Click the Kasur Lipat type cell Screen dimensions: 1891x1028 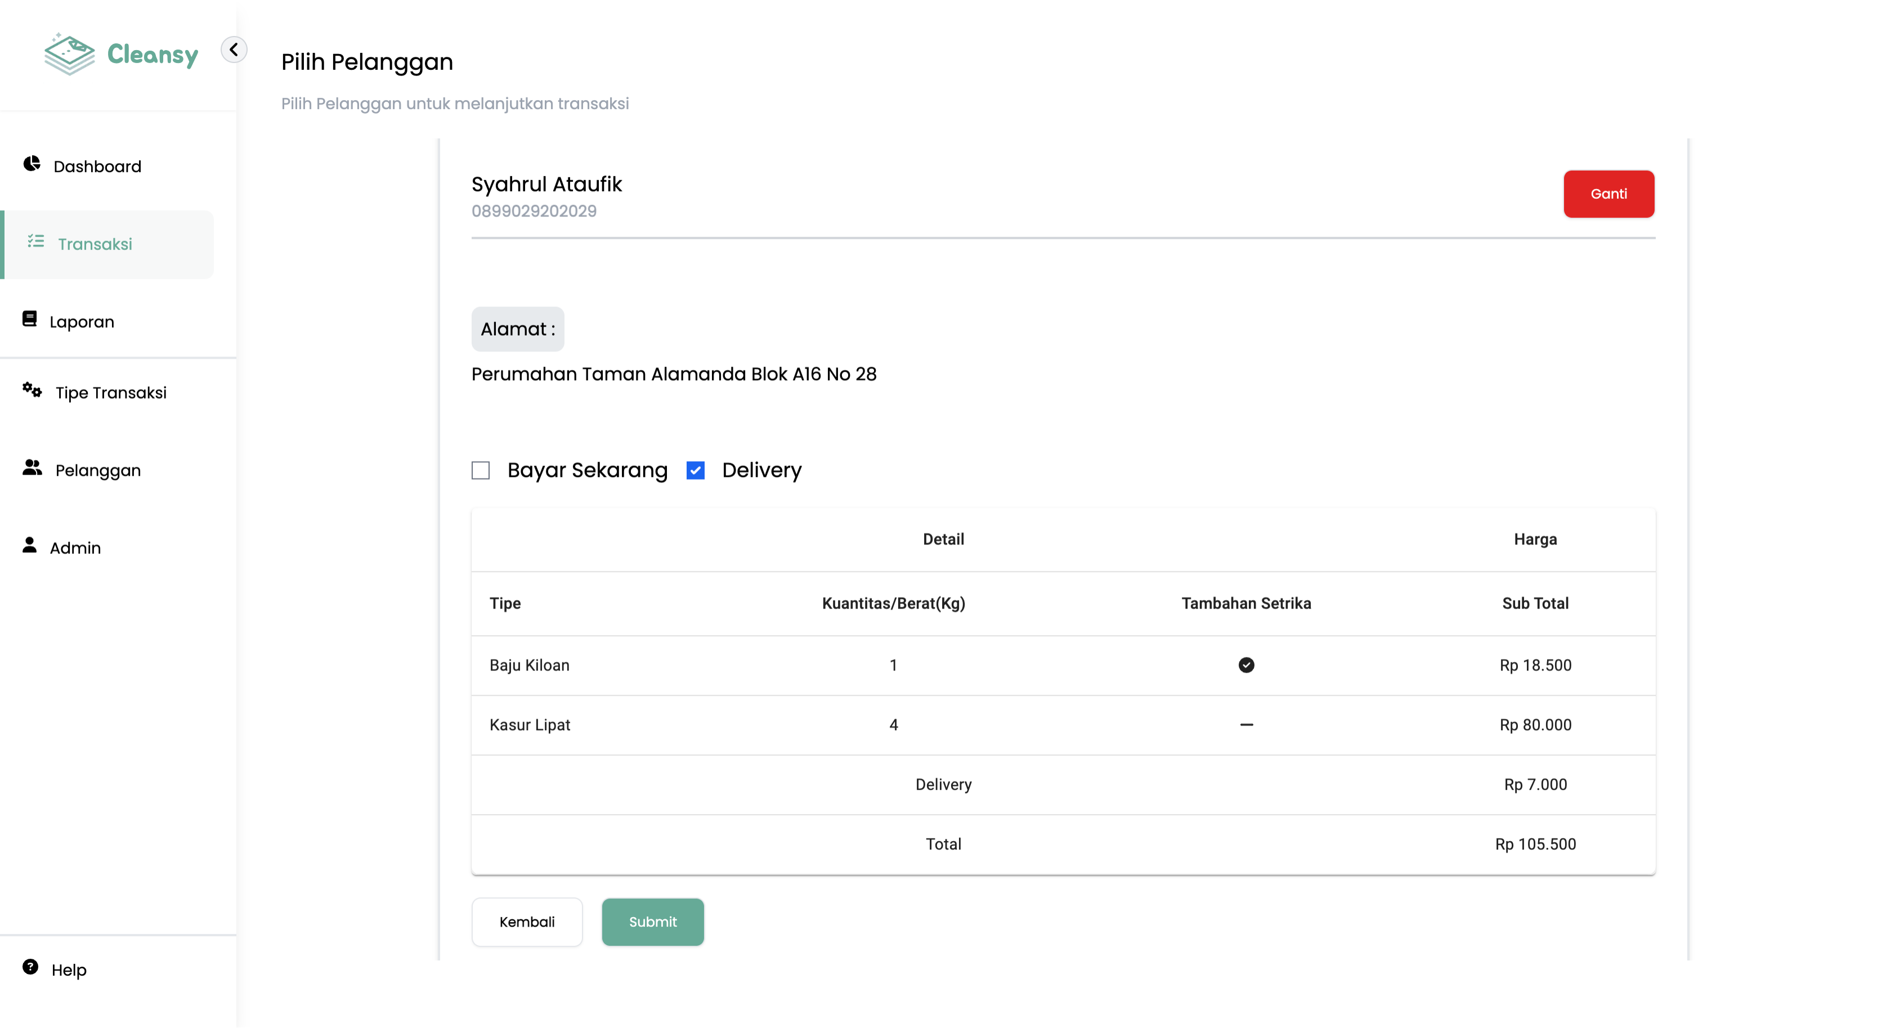click(x=530, y=725)
